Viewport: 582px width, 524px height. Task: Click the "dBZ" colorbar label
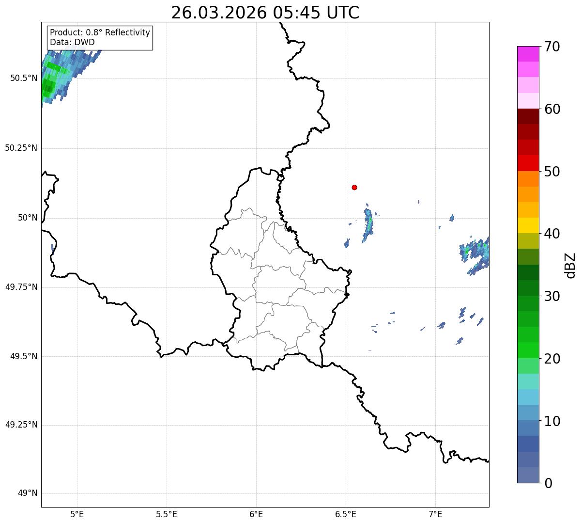click(x=570, y=265)
